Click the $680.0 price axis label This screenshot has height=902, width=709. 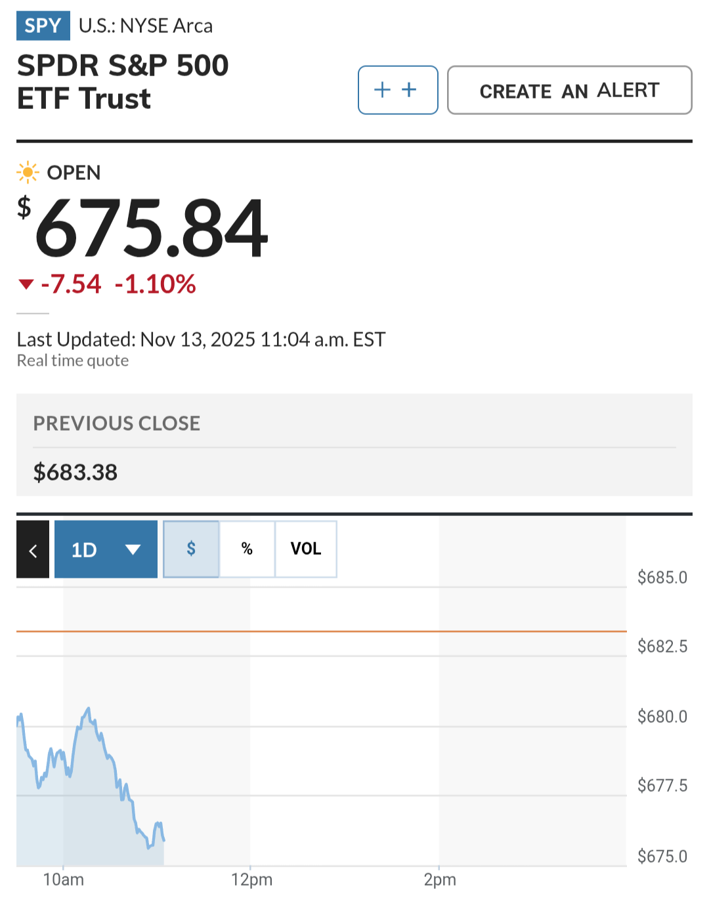coord(662,716)
